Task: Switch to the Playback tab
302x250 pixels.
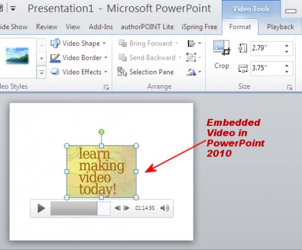Action: pyautogui.click(x=281, y=27)
